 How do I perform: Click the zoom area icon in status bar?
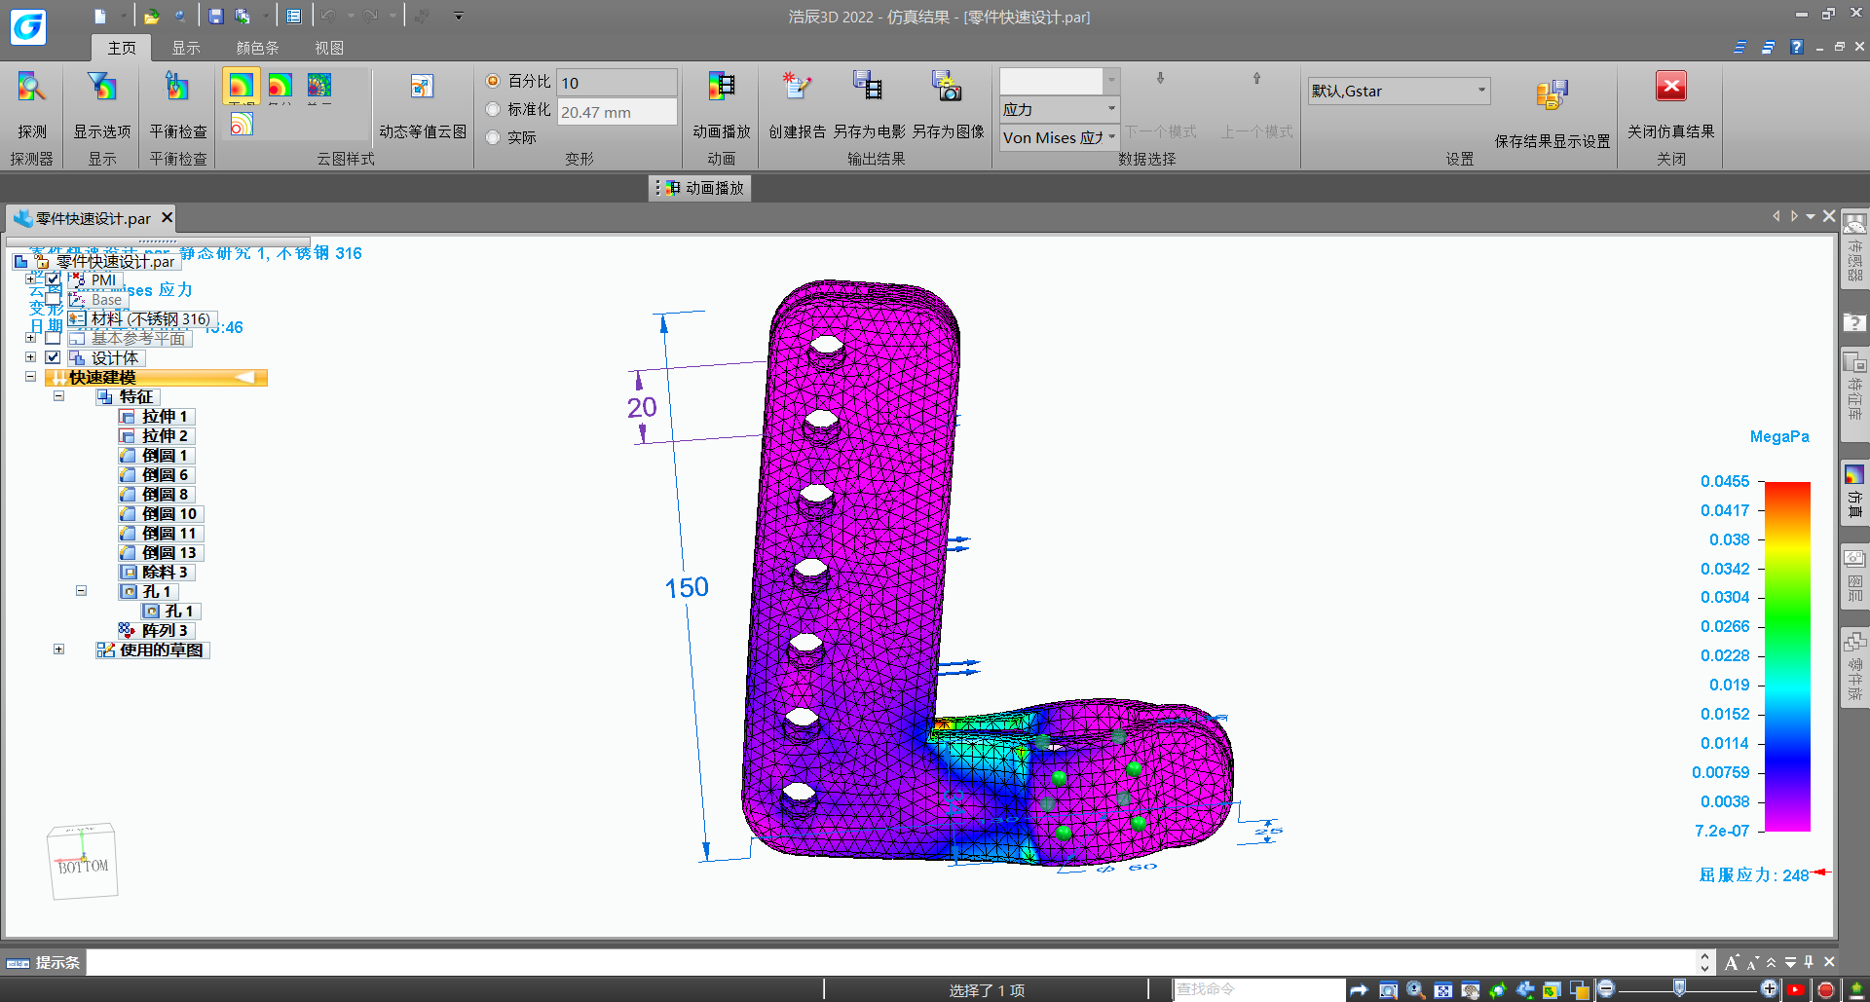pyautogui.click(x=1388, y=990)
